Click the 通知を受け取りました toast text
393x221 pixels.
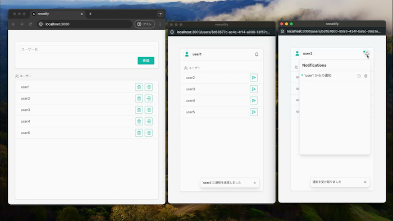[327, 182]
